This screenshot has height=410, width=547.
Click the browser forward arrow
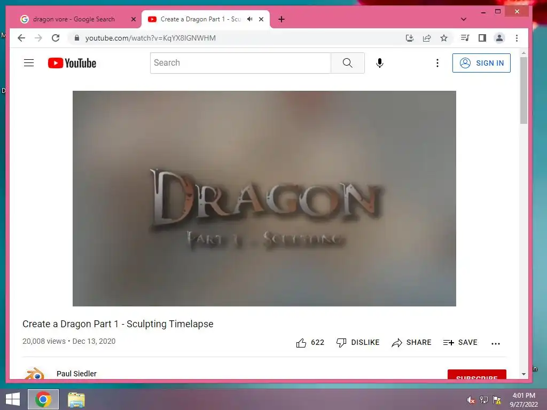click(38, 38)
